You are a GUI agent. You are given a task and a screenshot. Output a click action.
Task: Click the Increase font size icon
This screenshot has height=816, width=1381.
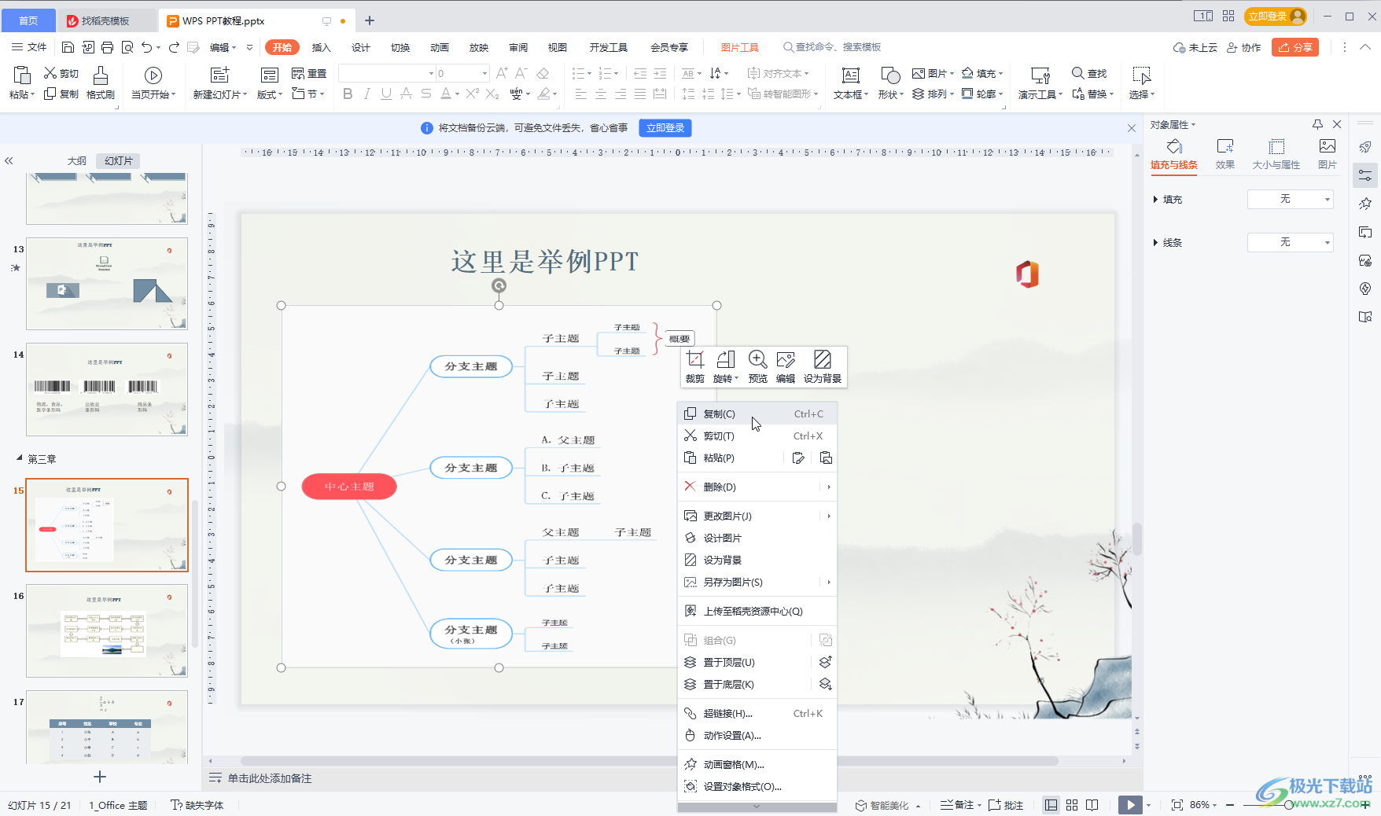[502, 73]
